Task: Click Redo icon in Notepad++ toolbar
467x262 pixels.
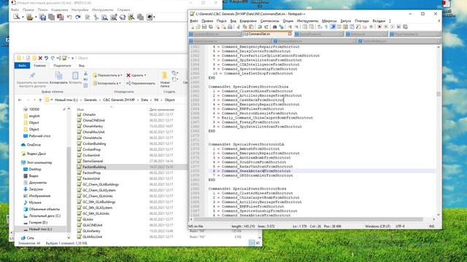Action: (x=266, y=27)
